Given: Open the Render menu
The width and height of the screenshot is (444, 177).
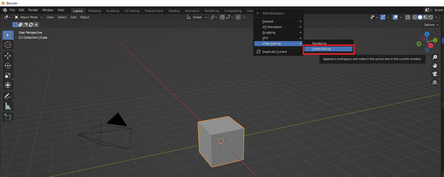Looking at the screenshot, I should pos(33,10).
